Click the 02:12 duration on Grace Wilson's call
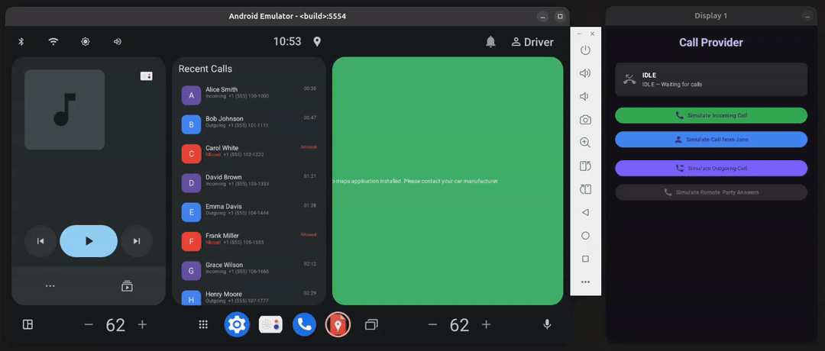Viewport: 825px width, 351px height. click(310, 264)
